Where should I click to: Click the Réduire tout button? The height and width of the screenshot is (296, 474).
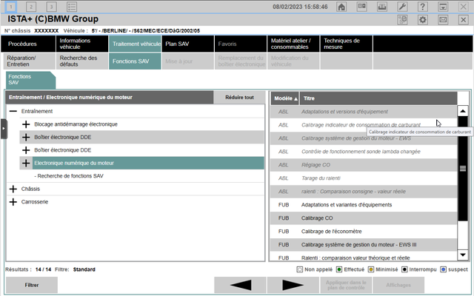coord(239,97)
